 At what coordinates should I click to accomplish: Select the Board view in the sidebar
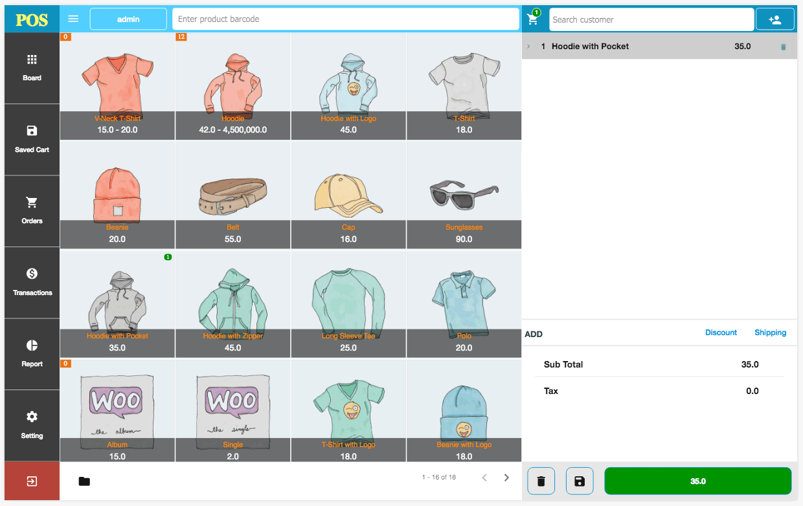pos(31,68)
